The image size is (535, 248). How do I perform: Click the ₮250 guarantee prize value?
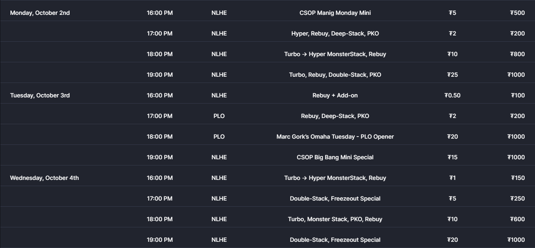click(517, 198)
